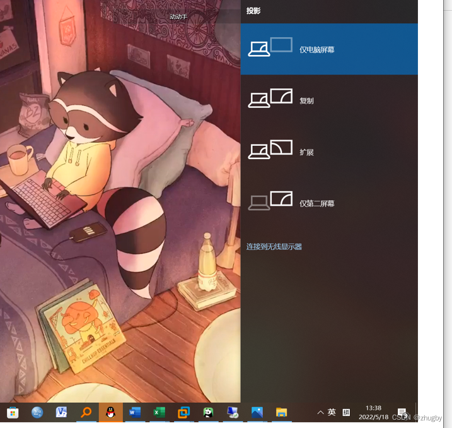452x428 pixels.
Task: Select the 仅第二屏幕 second-screen-only option
Action: (x=329, y=203)
